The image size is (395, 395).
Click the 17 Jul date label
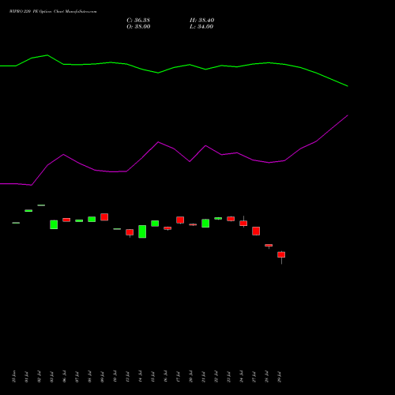tap(178, 377)
